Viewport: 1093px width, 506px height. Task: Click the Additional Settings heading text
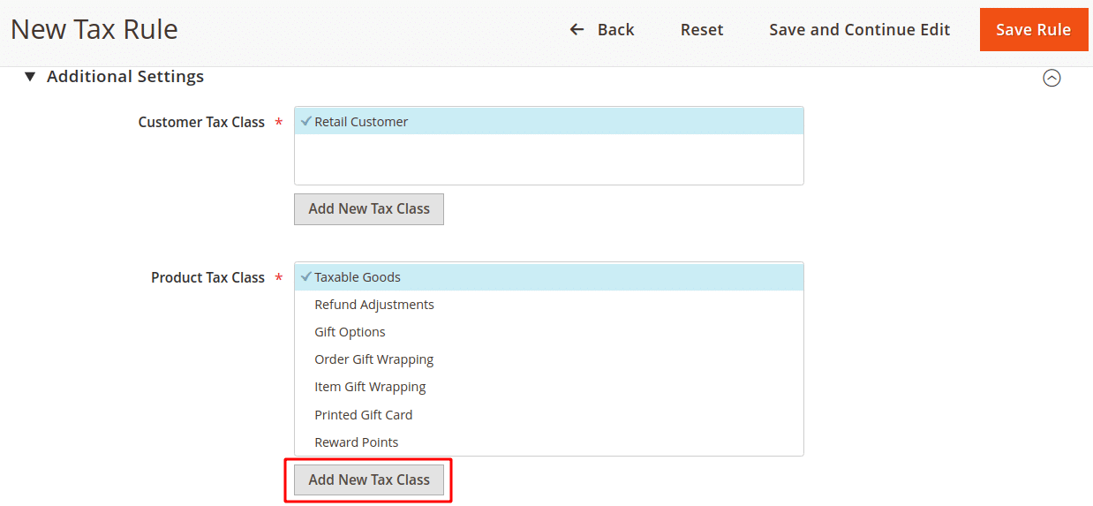125,77
